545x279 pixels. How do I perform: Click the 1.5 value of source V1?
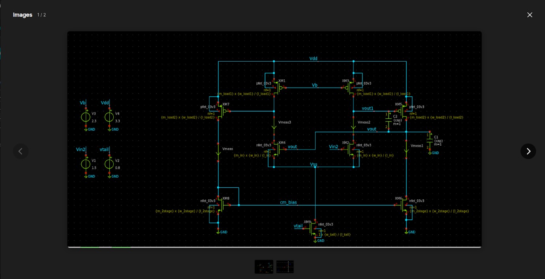[x=94, y=168]
